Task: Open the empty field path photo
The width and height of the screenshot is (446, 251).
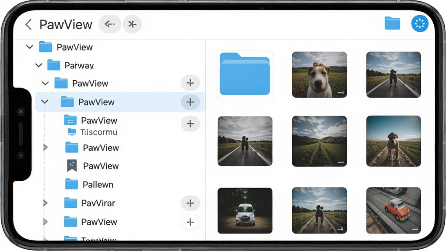Action: click(319, 141)
